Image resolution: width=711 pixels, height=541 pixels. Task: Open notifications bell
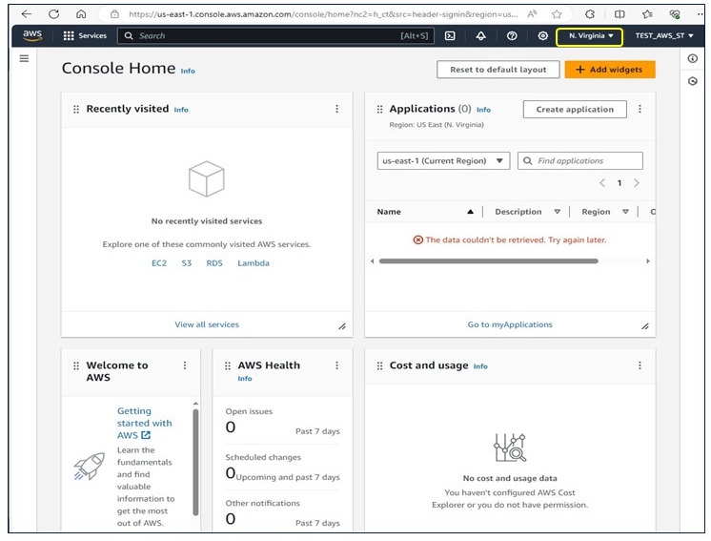click(x=480, y=35)
